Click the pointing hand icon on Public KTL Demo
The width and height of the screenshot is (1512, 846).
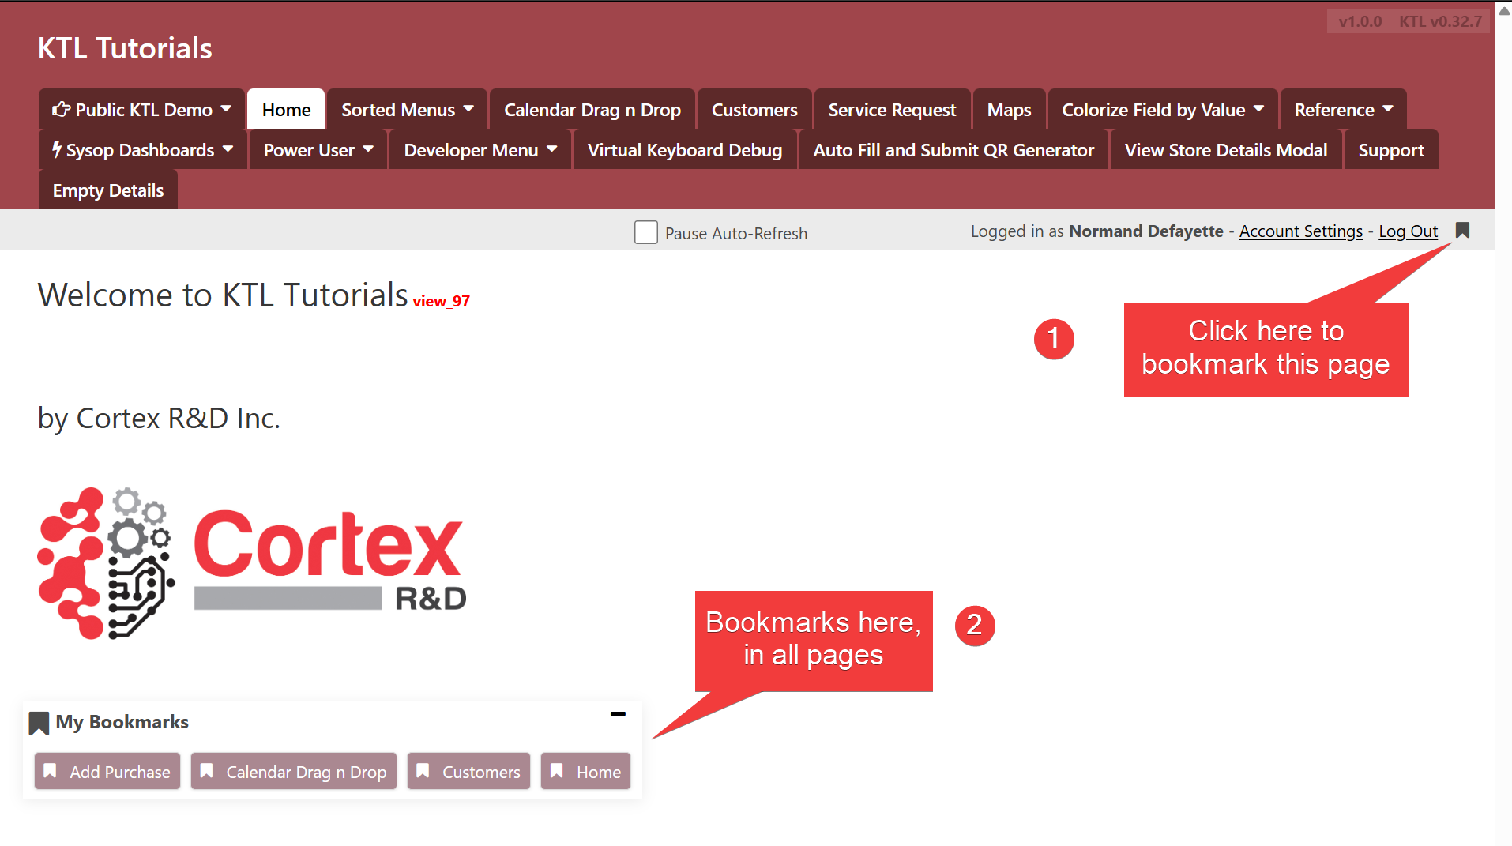pyautogui.click(x=61, y=109)
